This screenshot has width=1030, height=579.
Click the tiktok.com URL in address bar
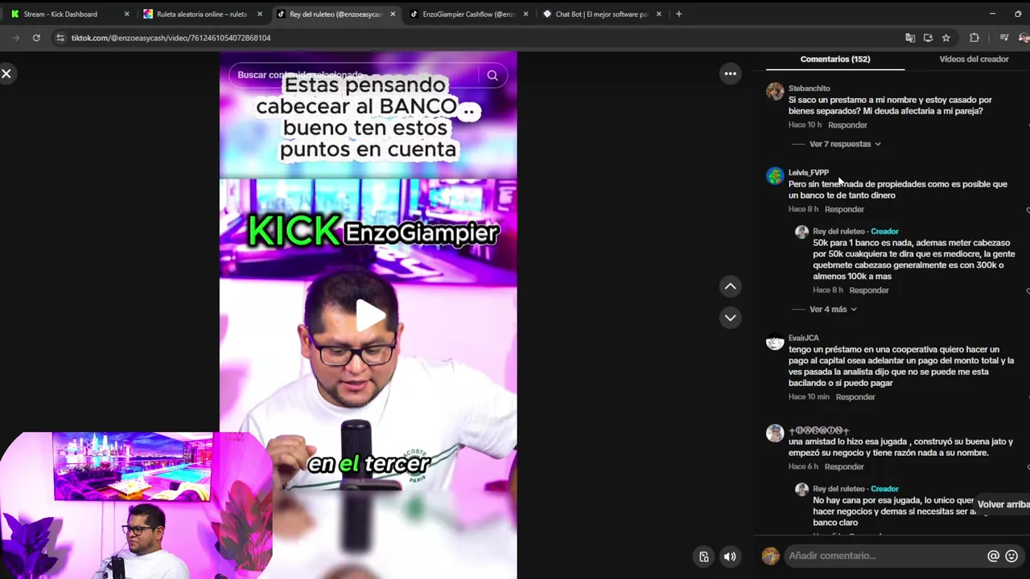coord(171,38)
